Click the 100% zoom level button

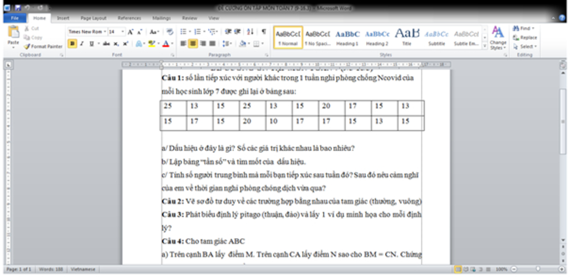502,269
